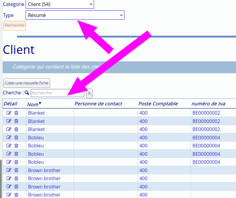Open the first Brown brother name link

pos(44,170)
